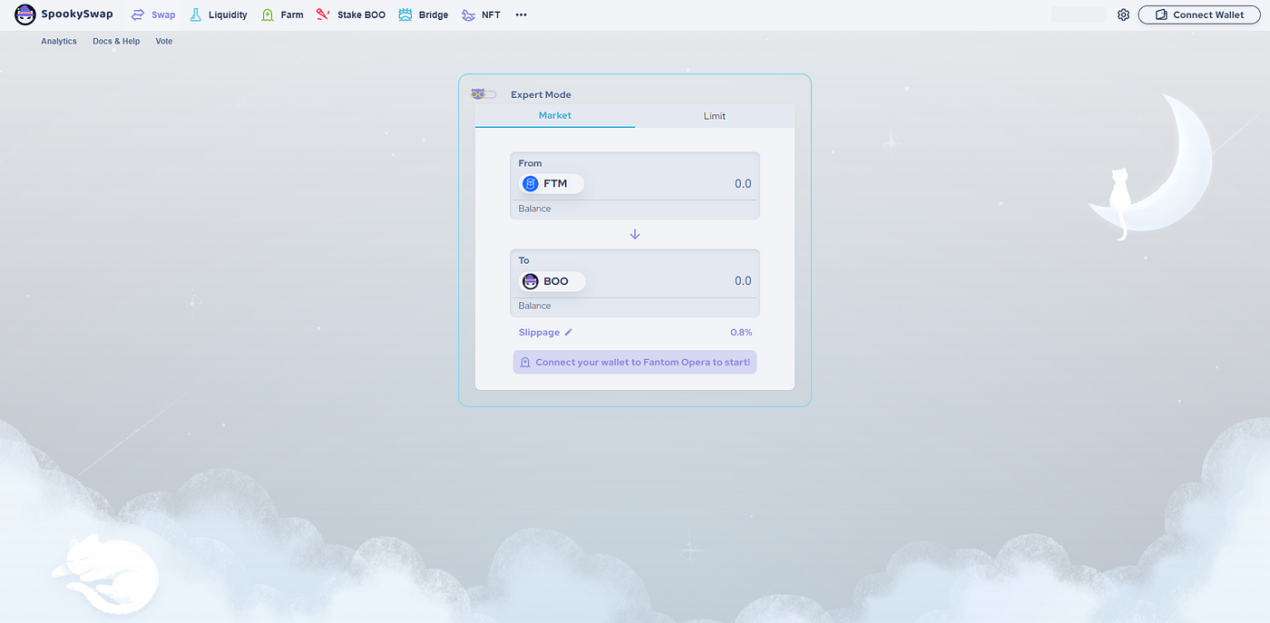Click Connect your wallet to Fantom Opera
Viewport: 1270px width, 623px height.
click(635, 362)
